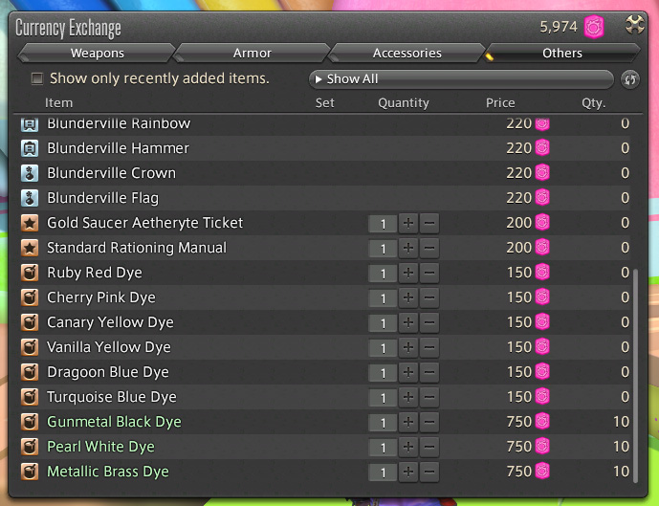Decrease quantity for Turquoise Blue Dye

[429, 397]
